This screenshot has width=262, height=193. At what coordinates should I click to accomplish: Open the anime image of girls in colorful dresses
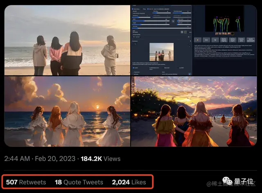[x=194, y=111]
